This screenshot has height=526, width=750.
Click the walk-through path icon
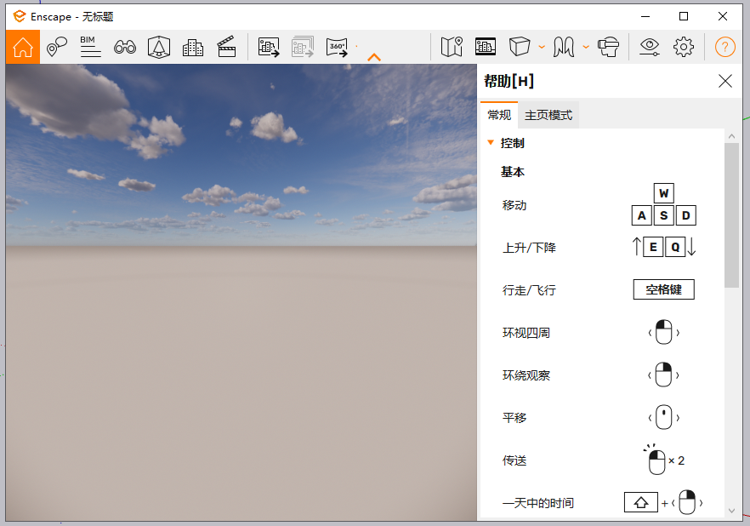click(x=564, y=47)
